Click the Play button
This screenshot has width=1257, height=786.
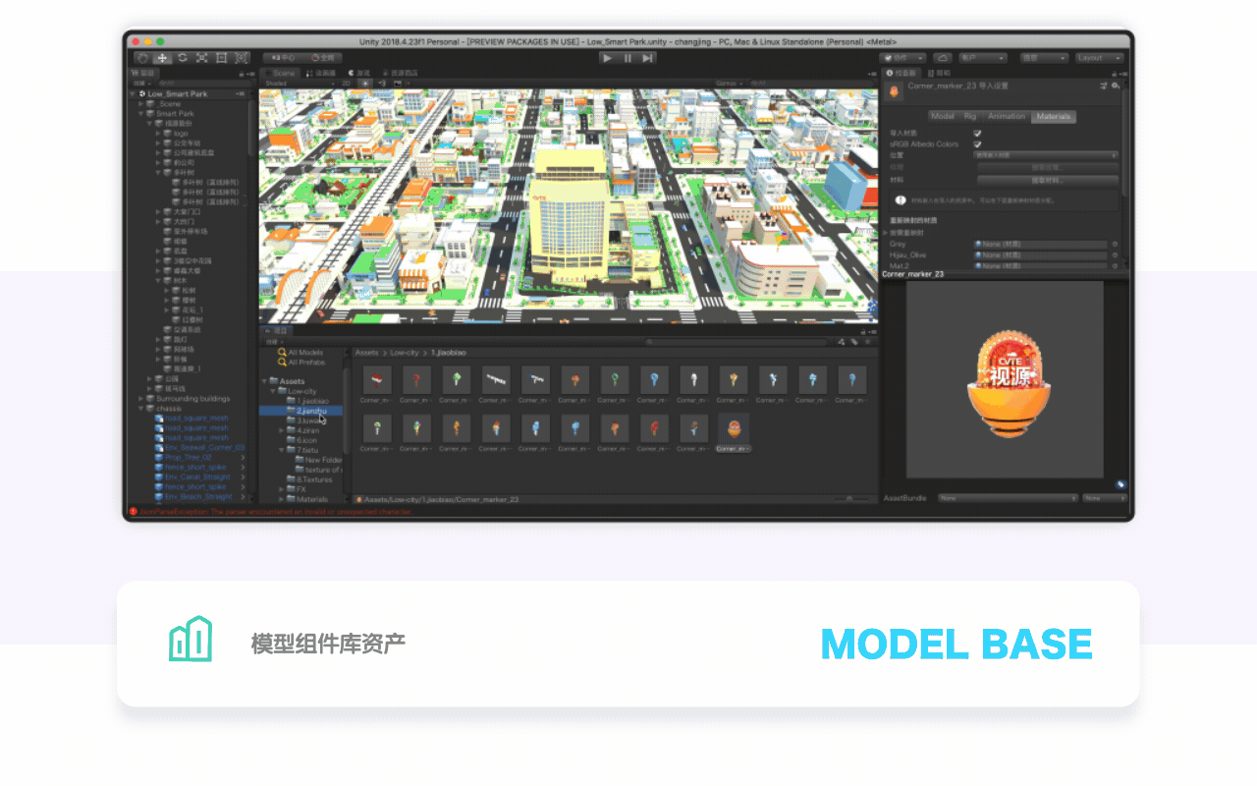coord(607,58)
